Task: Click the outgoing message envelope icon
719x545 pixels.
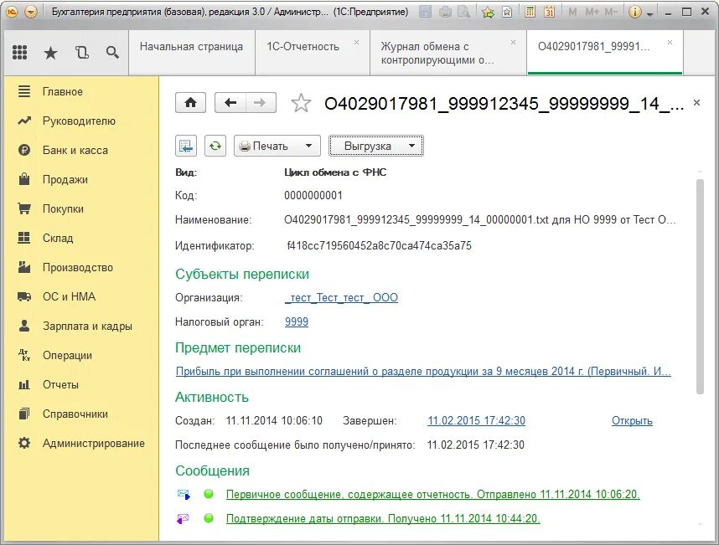Action: click(184, 494)
